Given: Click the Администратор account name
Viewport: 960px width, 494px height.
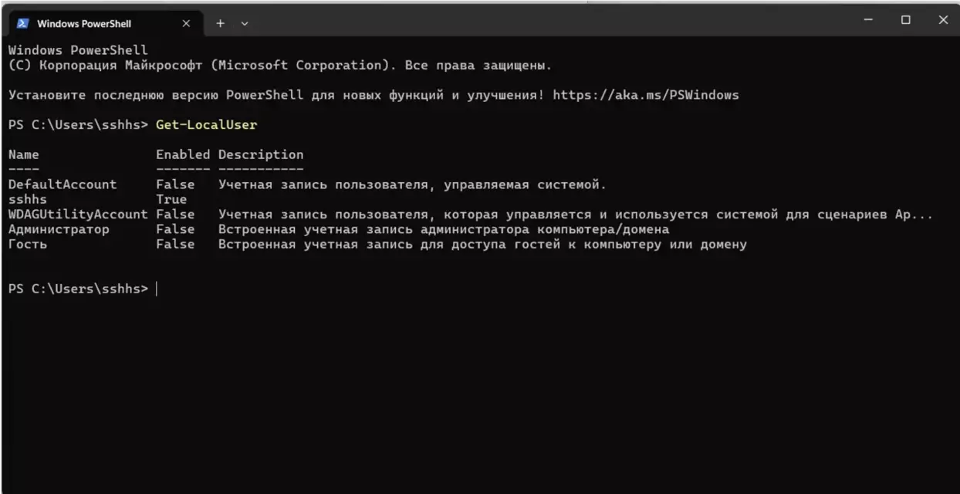Looking at the screenshot, I should click(59, 230).
